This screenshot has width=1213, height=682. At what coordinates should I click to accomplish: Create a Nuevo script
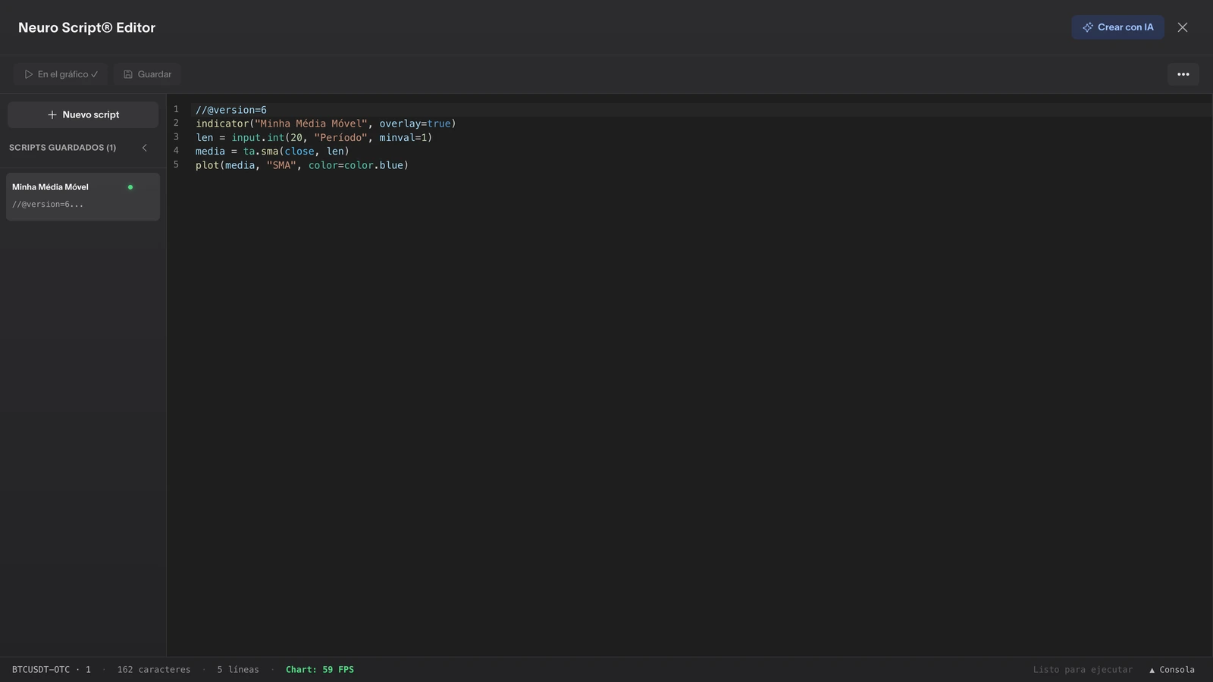[83, 115]
